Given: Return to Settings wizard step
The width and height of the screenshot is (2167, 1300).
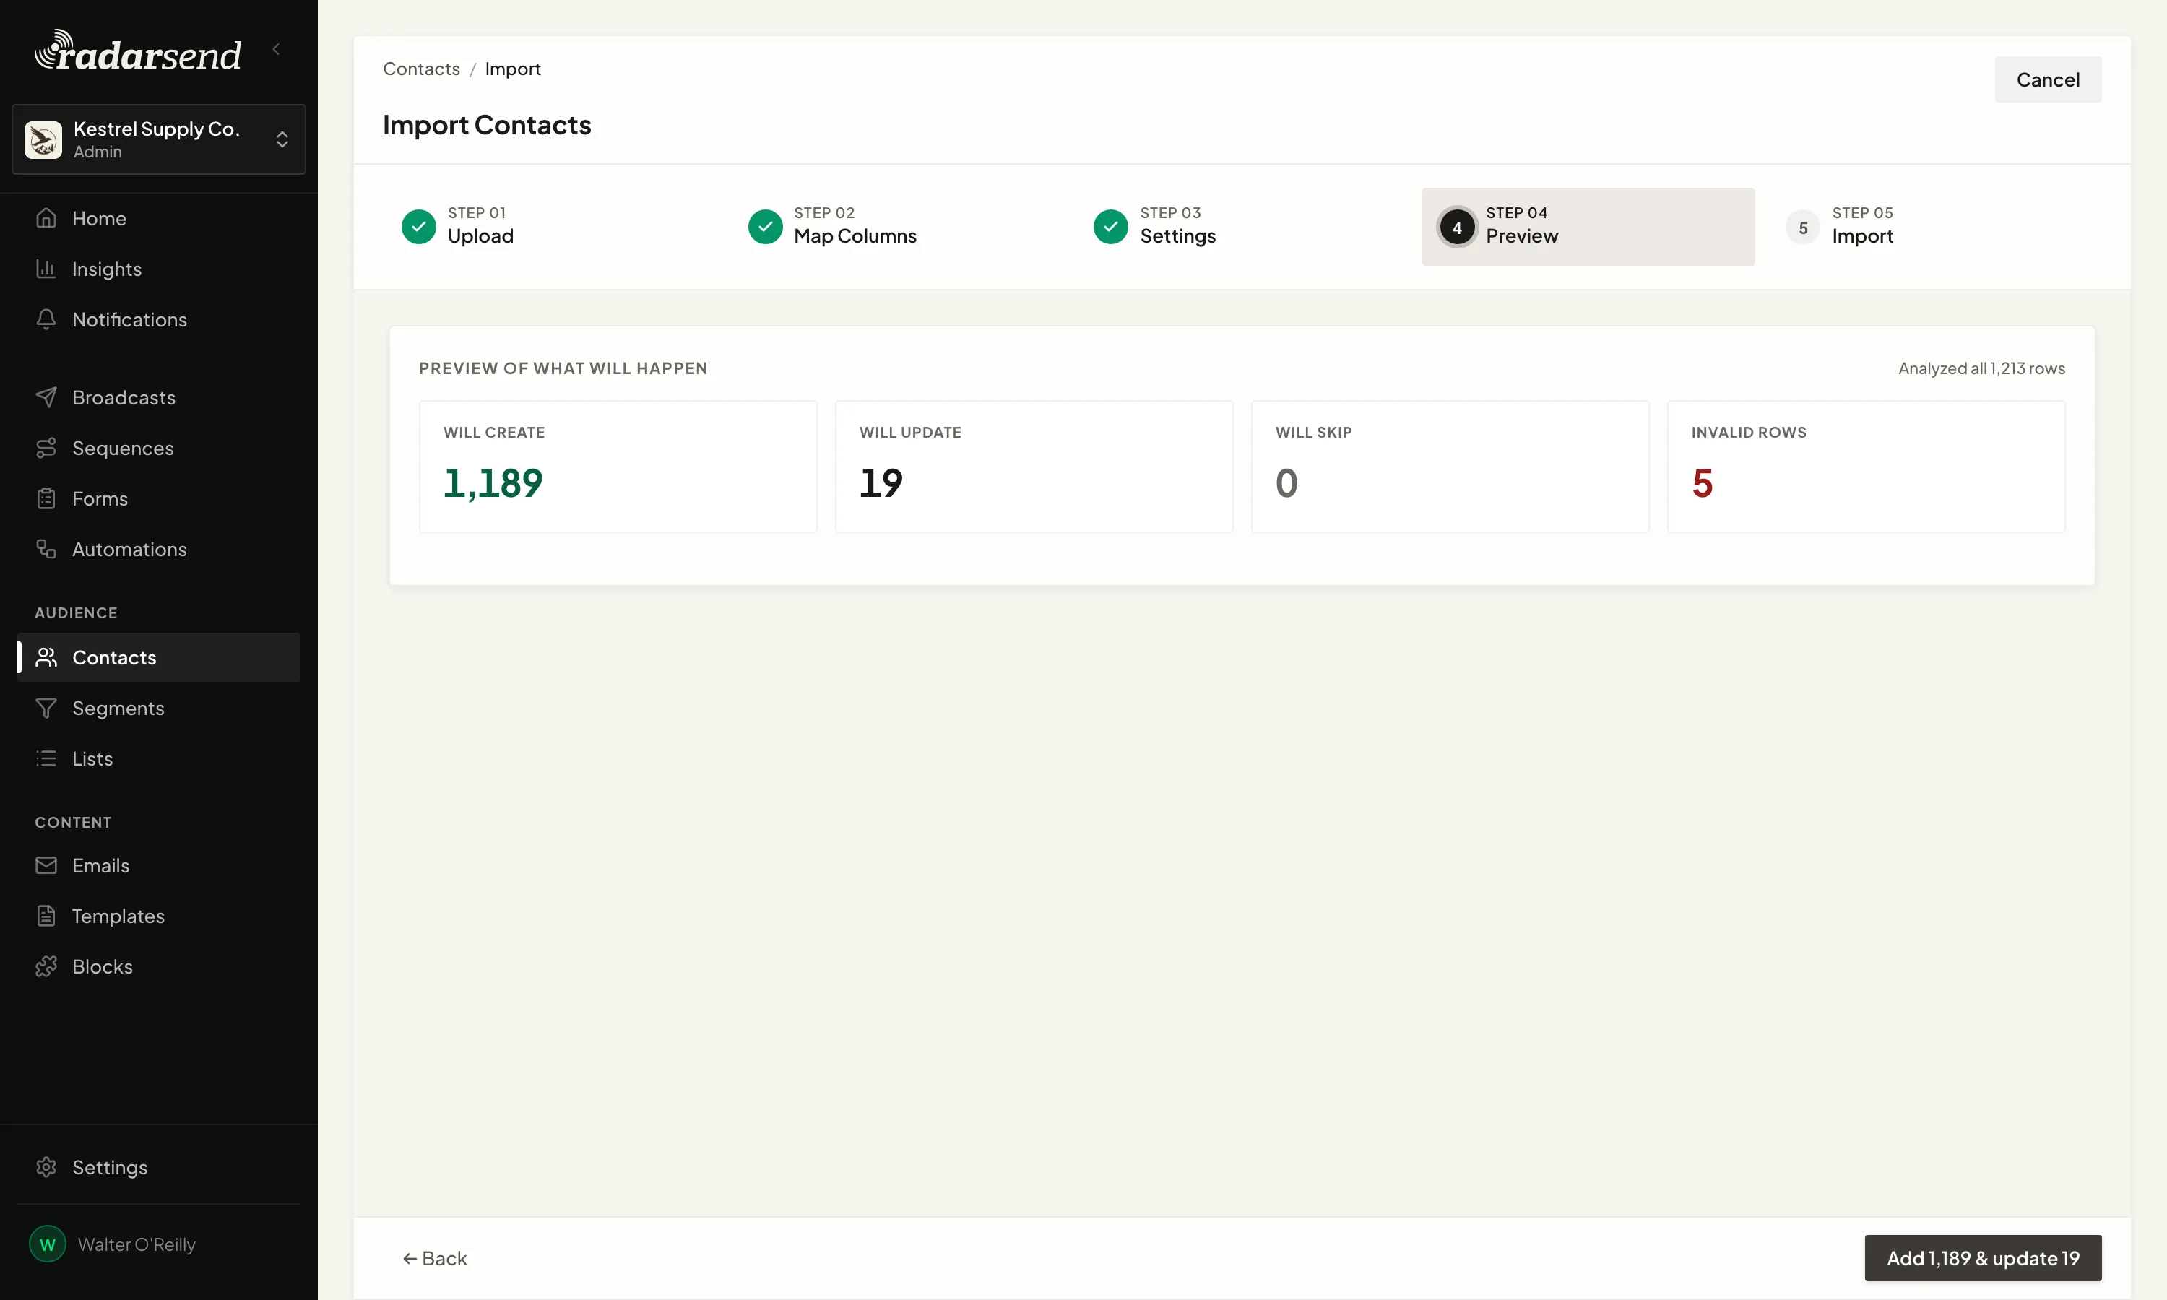Looking at the screenshot, I should click(1241, 227).
